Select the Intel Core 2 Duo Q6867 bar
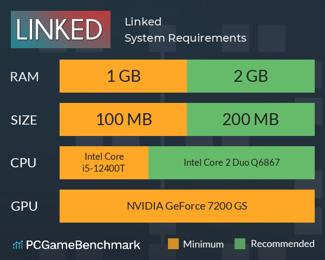 231,162
